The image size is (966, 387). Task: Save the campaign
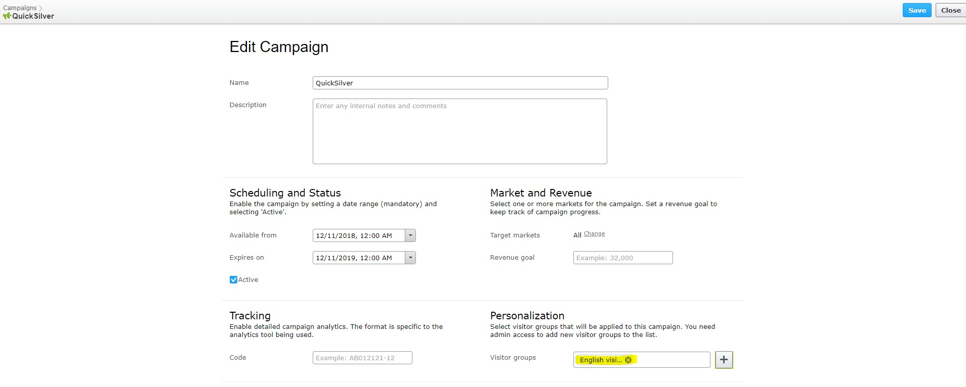(916, 10)
